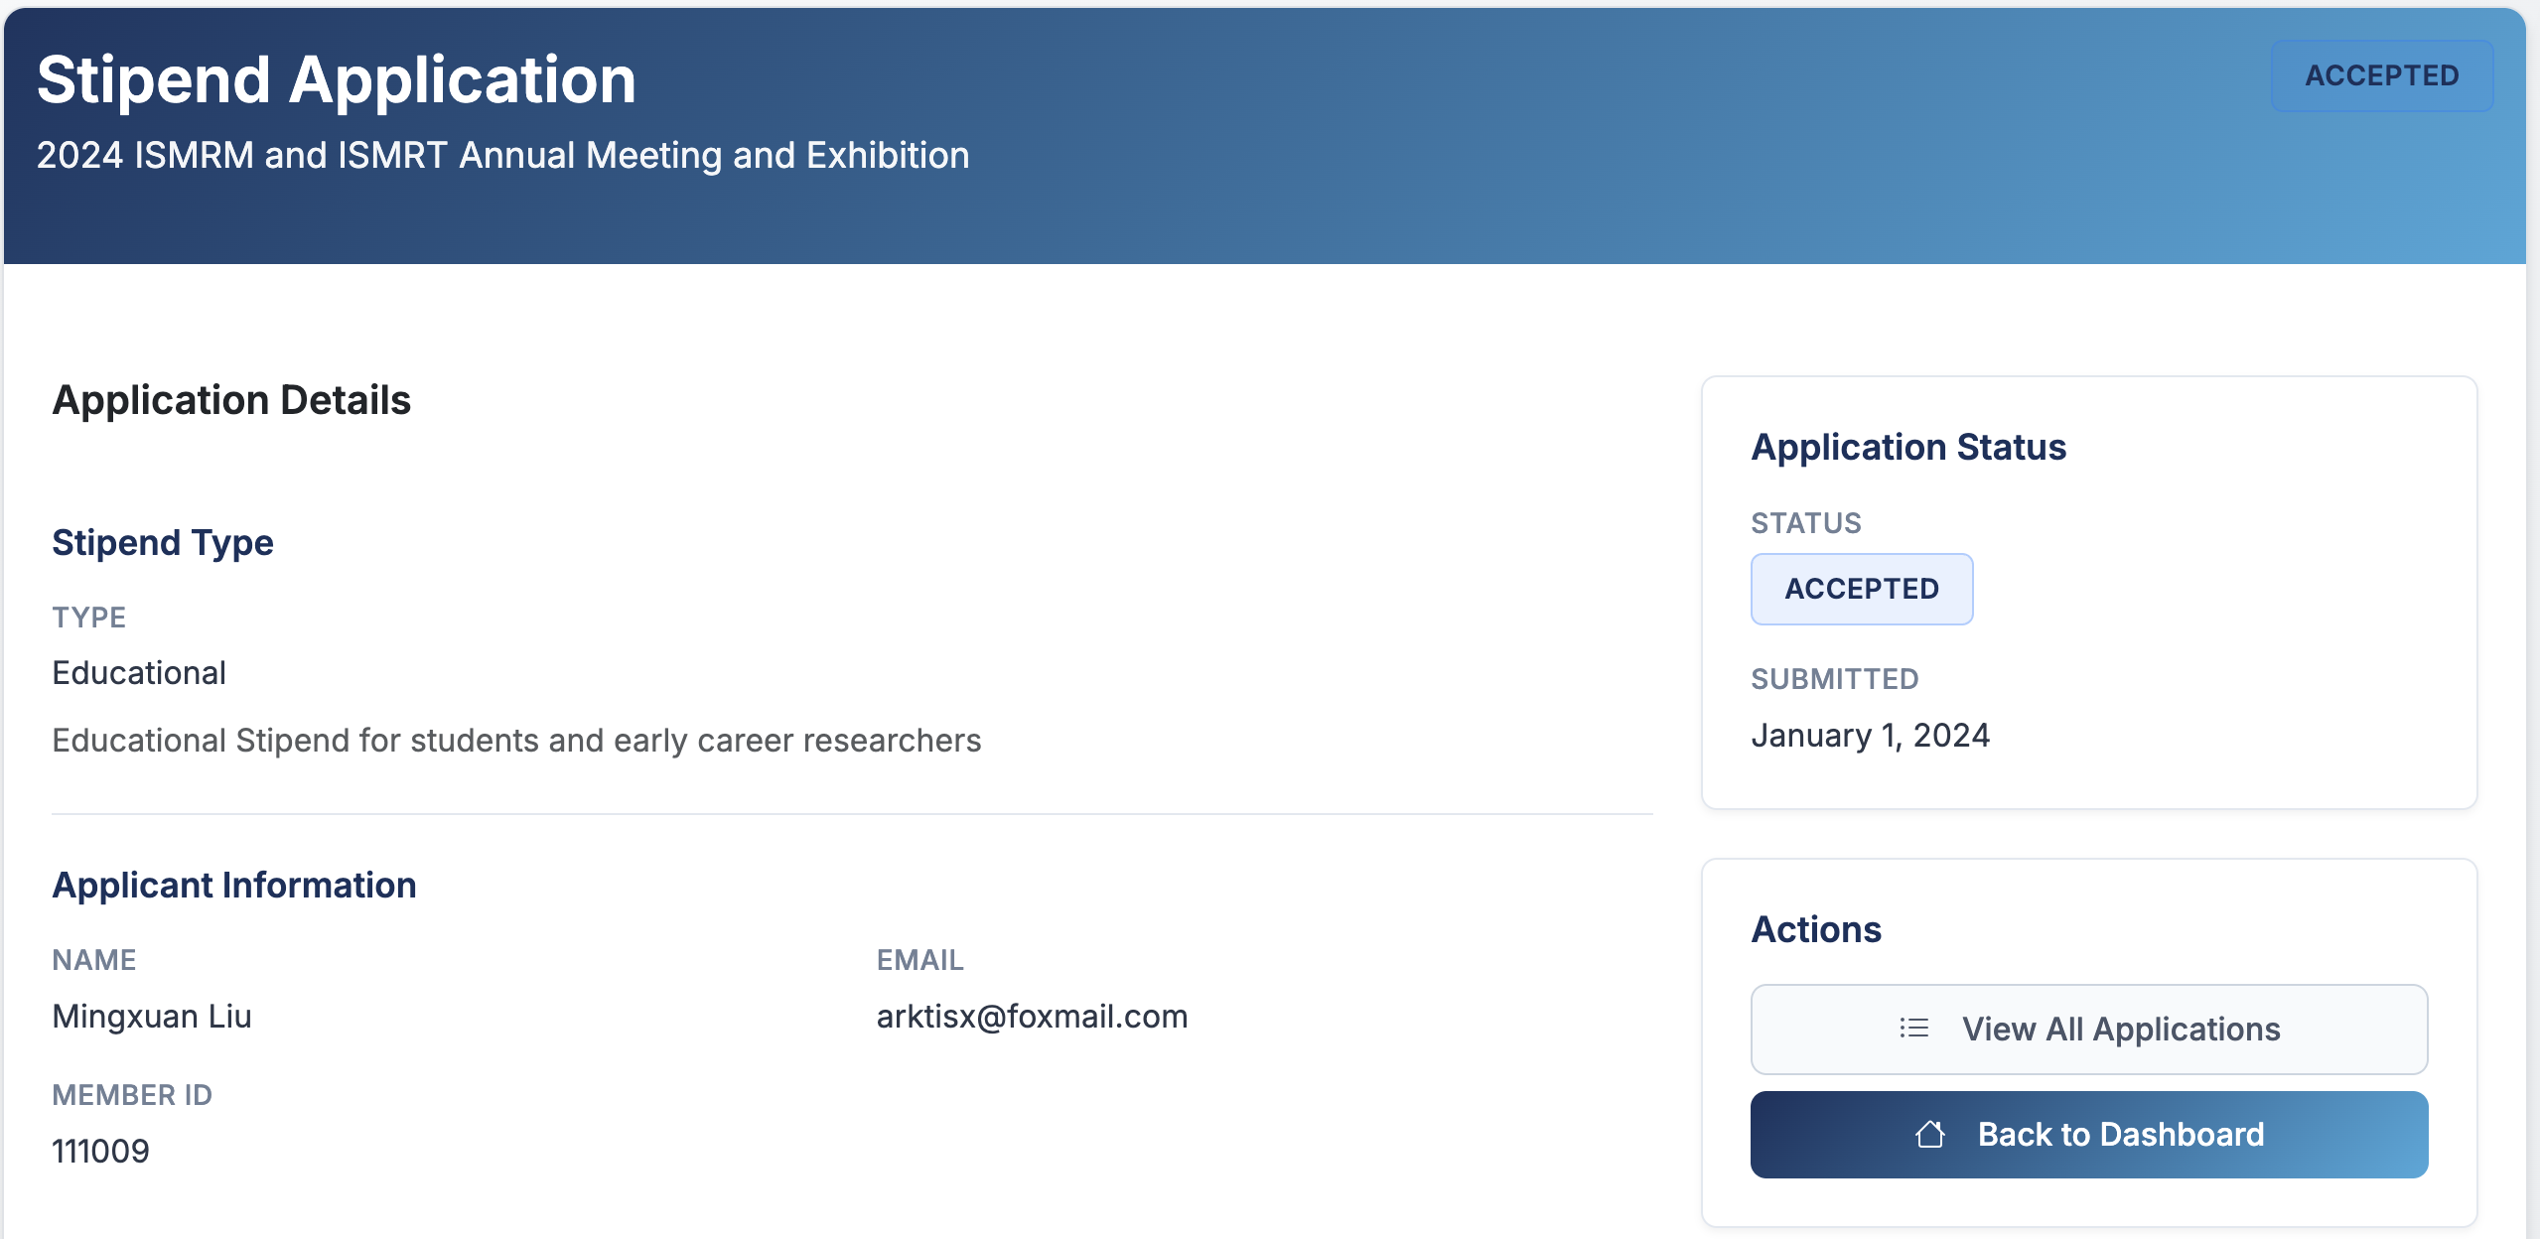Click the applicant name Mingxuan Liu
This screenshot has height=1239, width=2540.
[x=152, y=1016]
